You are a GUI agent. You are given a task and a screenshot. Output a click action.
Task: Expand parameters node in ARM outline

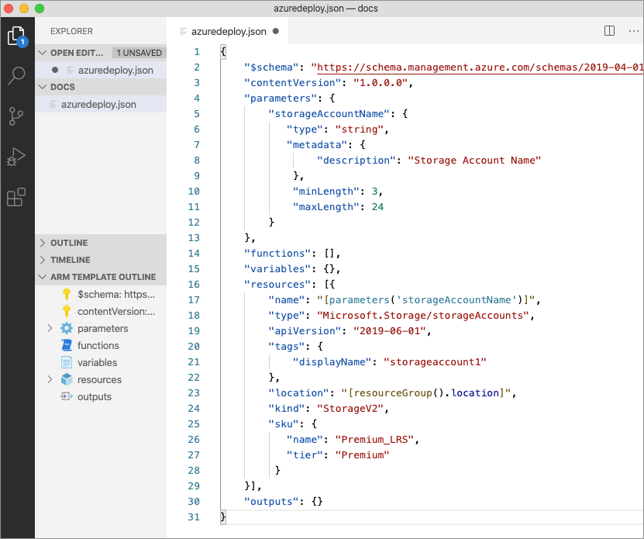[50, 328]
